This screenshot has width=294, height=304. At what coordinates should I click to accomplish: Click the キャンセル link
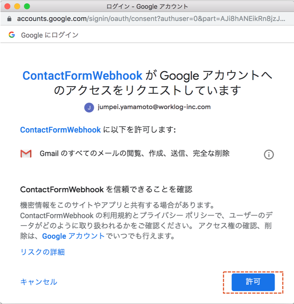pyautogui.click(x=39, y=282)
